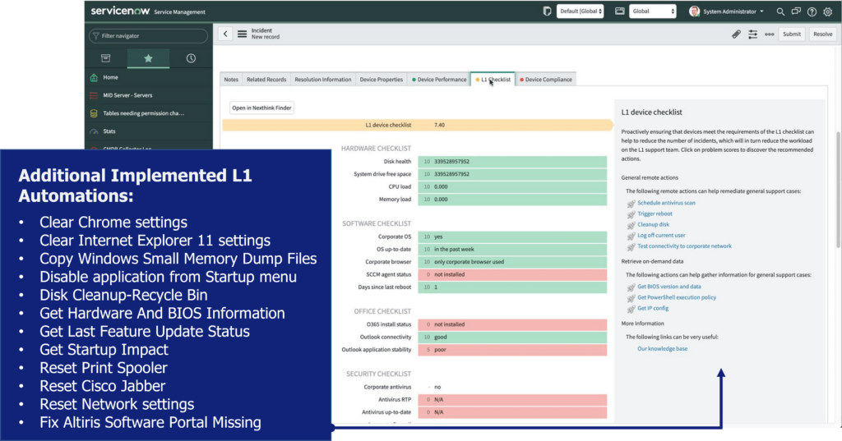Focus the Filter navigator field

[x=148, y=36]
